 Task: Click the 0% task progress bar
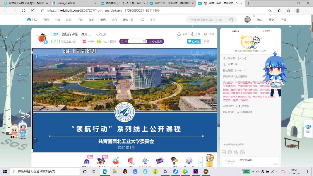pos(137,41)
